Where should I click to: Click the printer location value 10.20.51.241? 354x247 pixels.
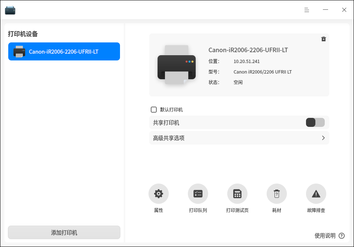coord(246,62)
